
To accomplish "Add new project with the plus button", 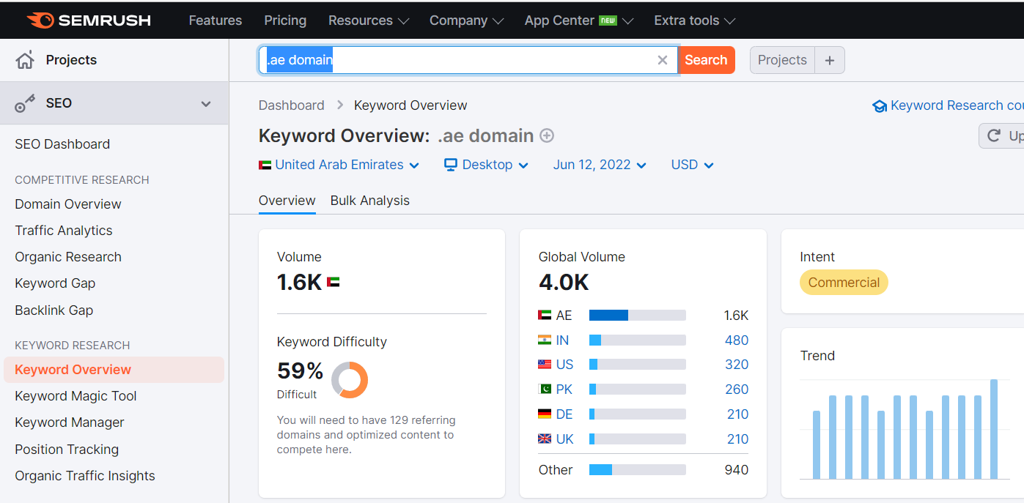I will click(x=830, y=60).
